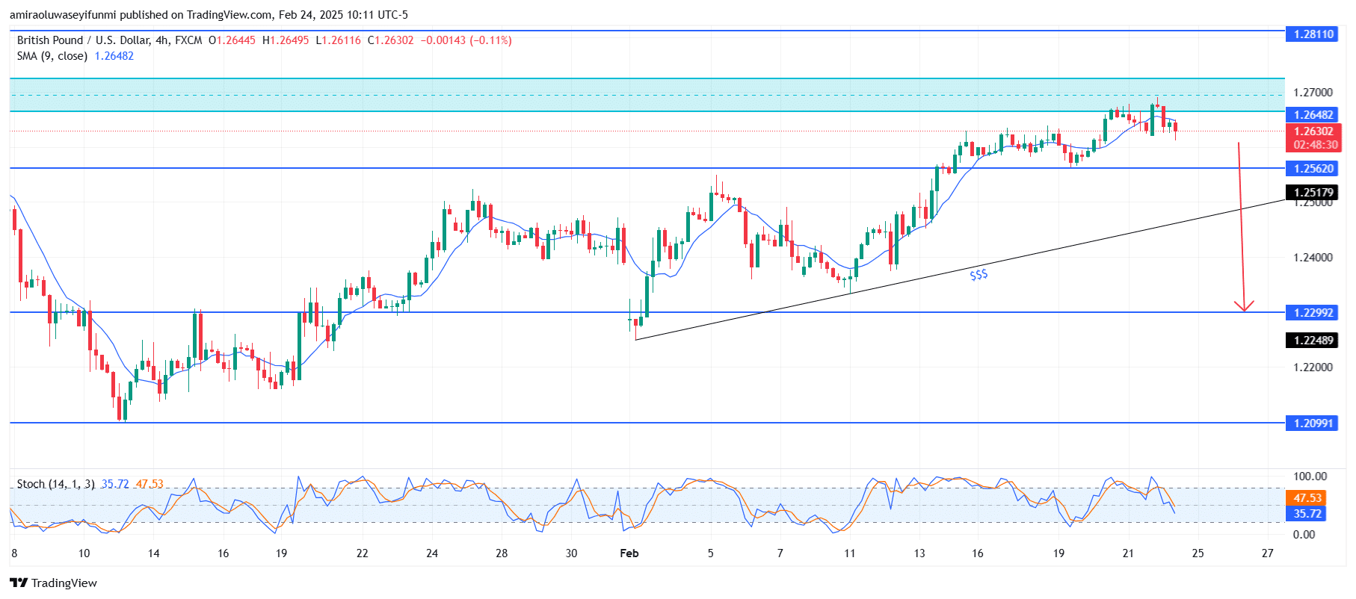Click the -0.00143 (-0.11%) change value
The height and width of the screenshot is (599, 1356).
coord(466,40)
